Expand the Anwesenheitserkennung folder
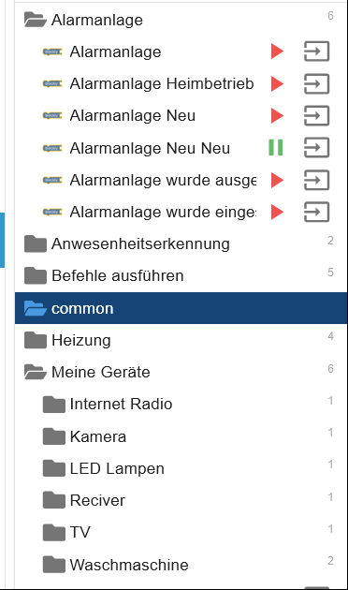Image resolution: width=348 pixels, height=590 pixels. 36,243
